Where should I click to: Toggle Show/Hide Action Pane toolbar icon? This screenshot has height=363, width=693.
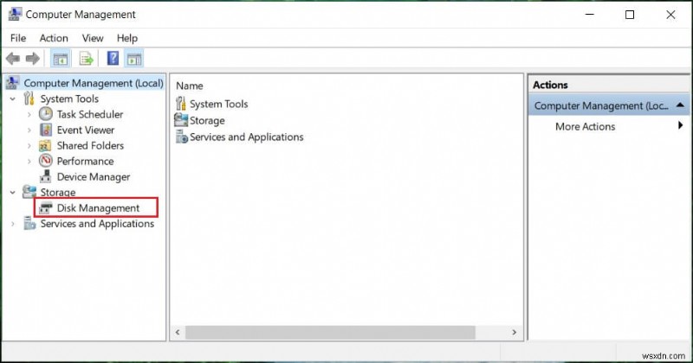tap(134, 59)
